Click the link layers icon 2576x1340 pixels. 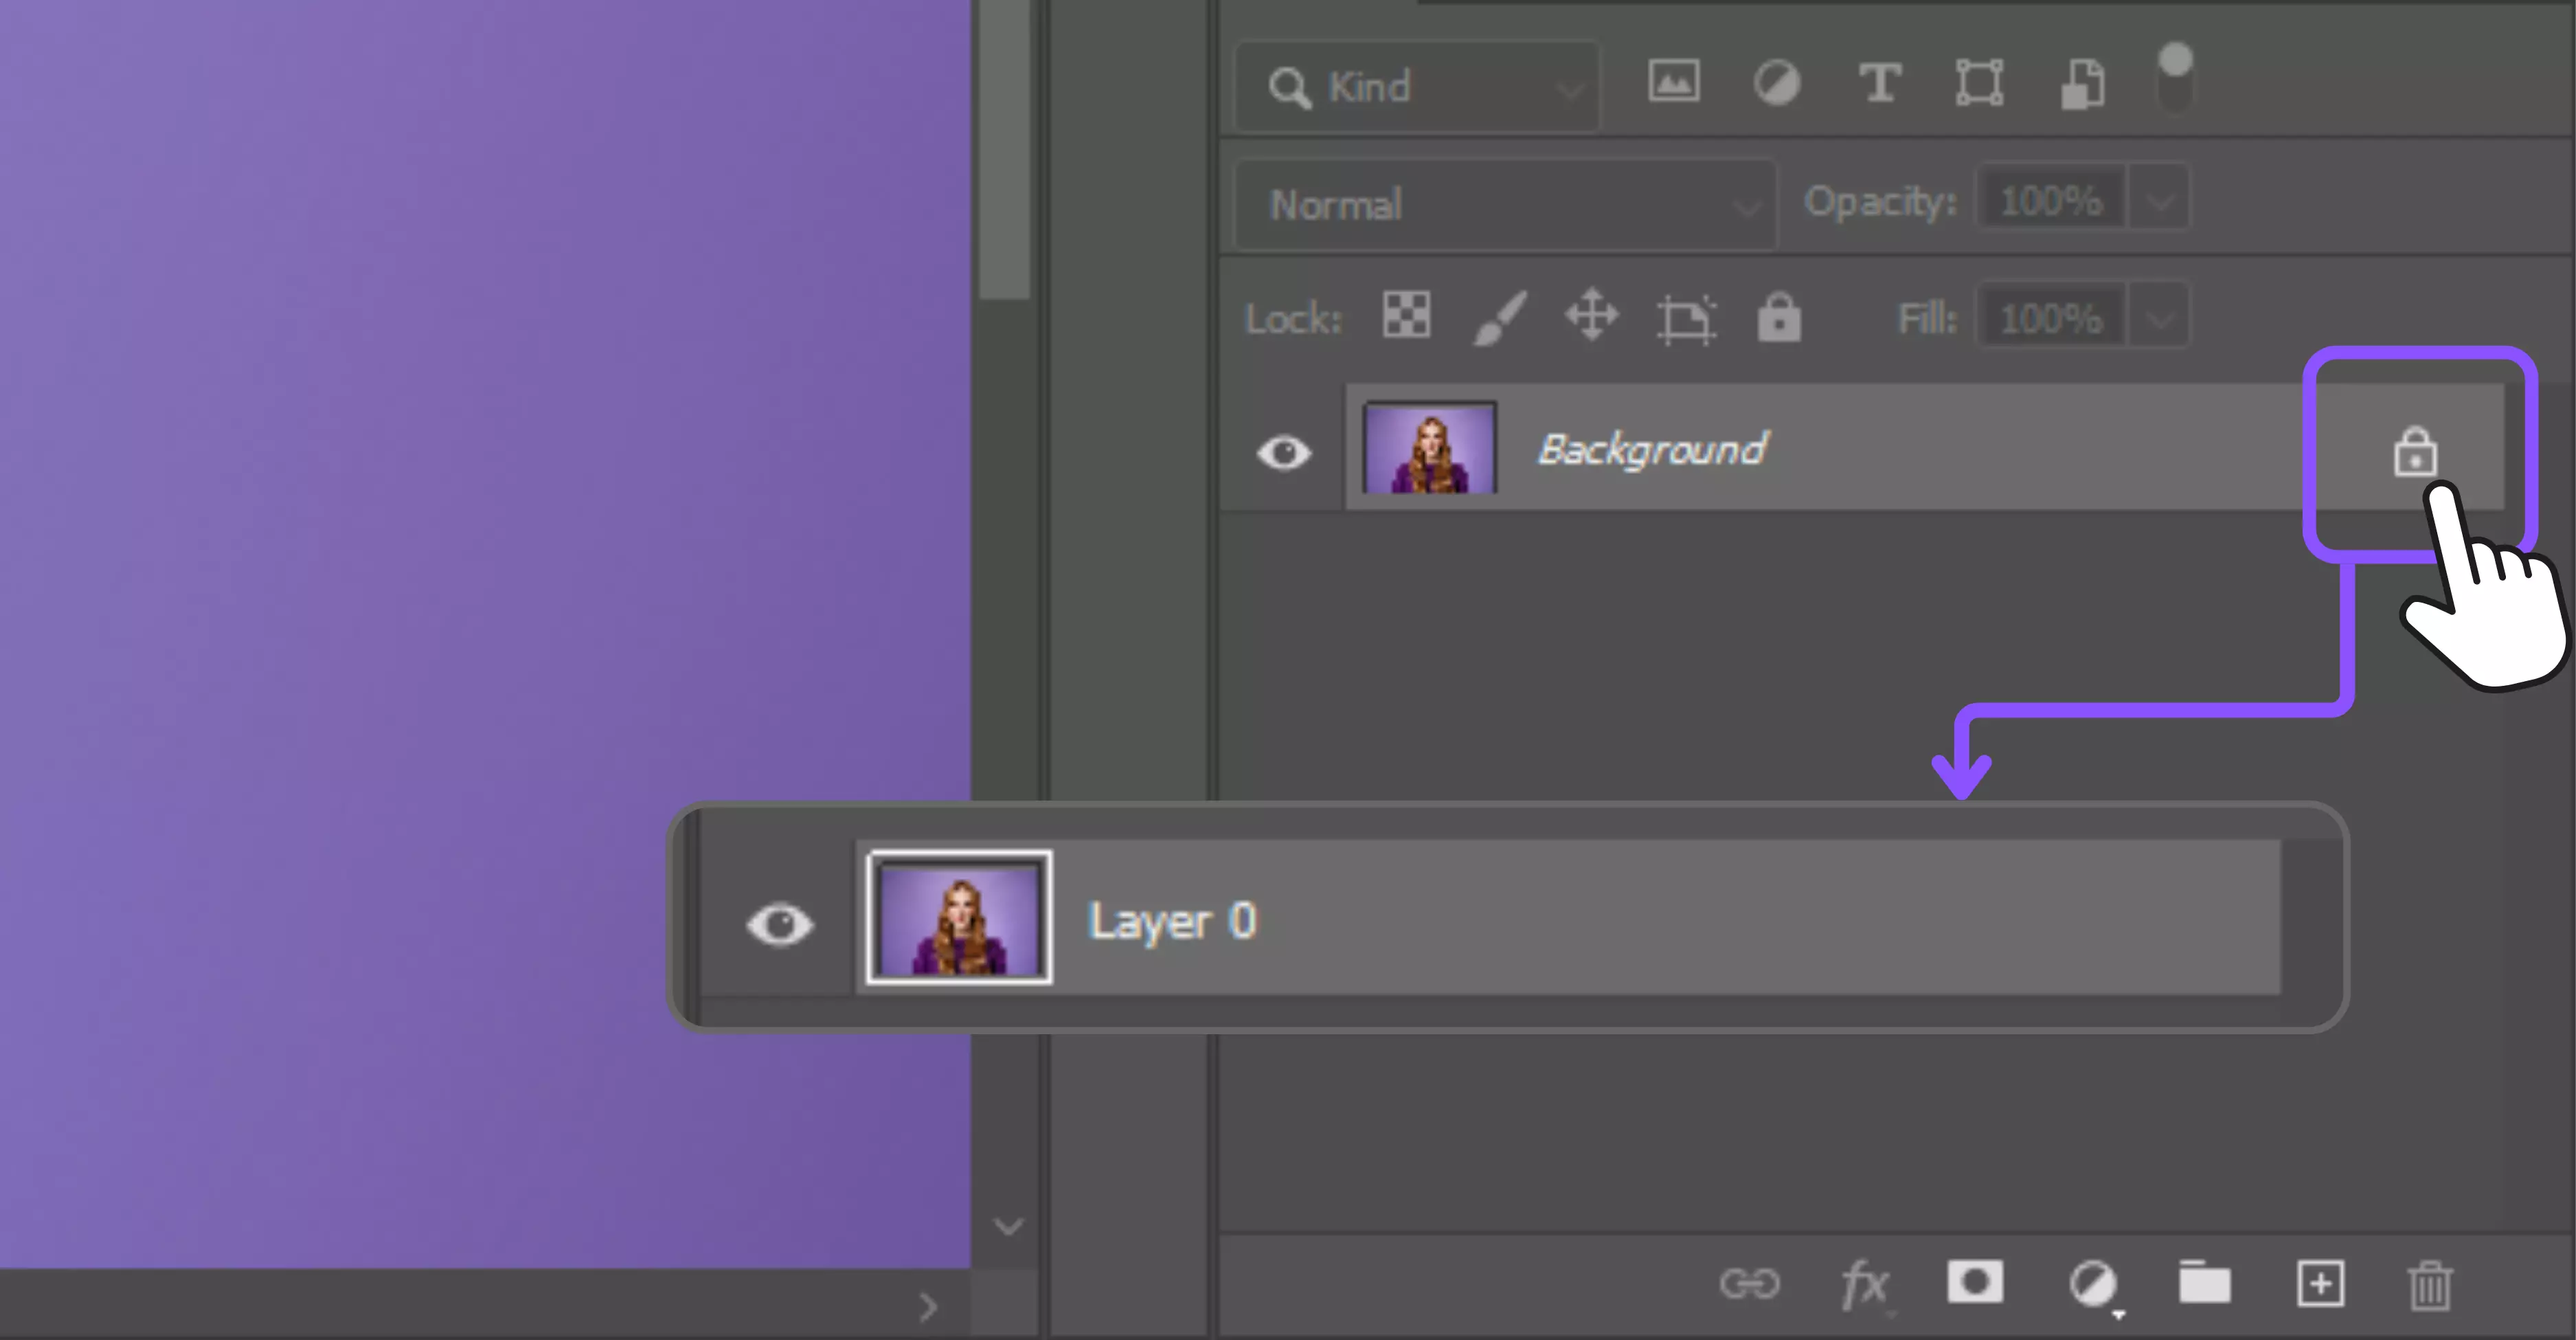pos(1749,1283)
